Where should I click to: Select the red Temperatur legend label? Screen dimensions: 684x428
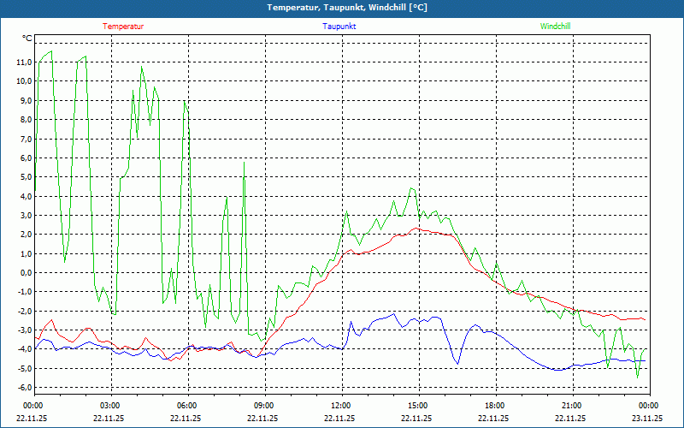pos(123,27)
